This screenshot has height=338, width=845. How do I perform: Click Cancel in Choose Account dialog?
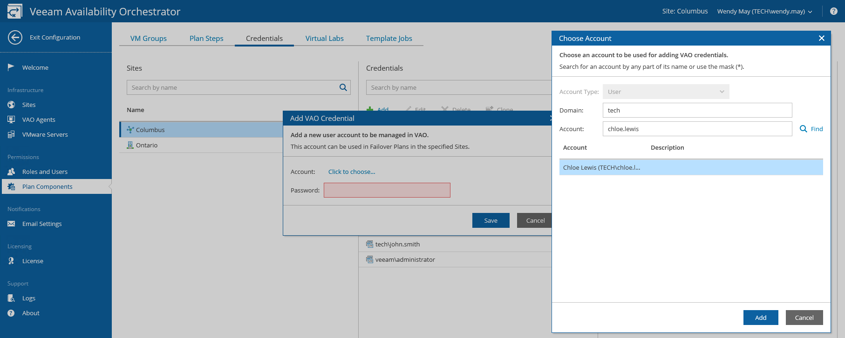click(804, 318)
